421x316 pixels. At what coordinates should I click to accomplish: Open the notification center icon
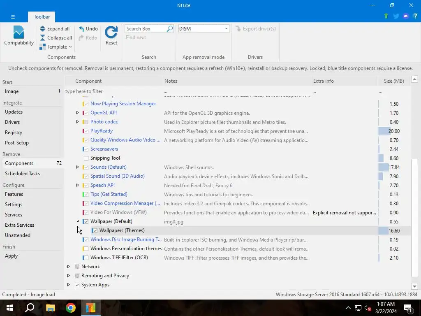coord(408,308)
